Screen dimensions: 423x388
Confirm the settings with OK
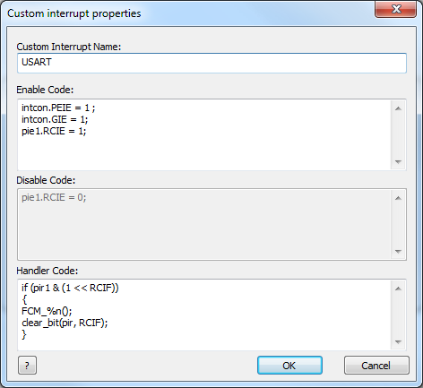pyautogui.click(x=289, y=365)
